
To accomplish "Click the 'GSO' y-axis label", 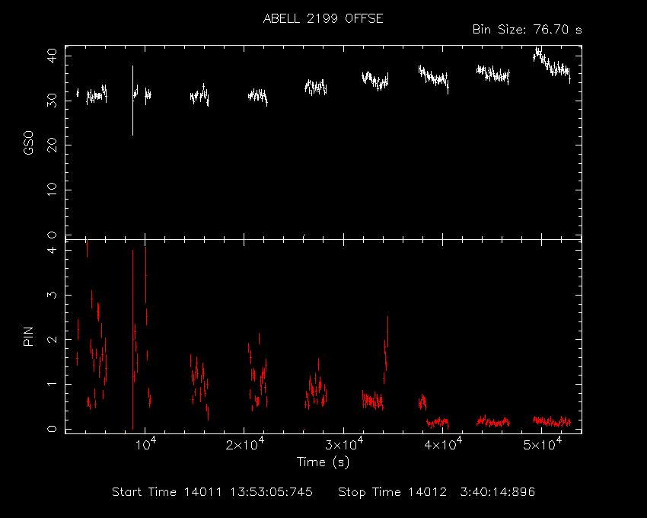I will tap(28, 143).
